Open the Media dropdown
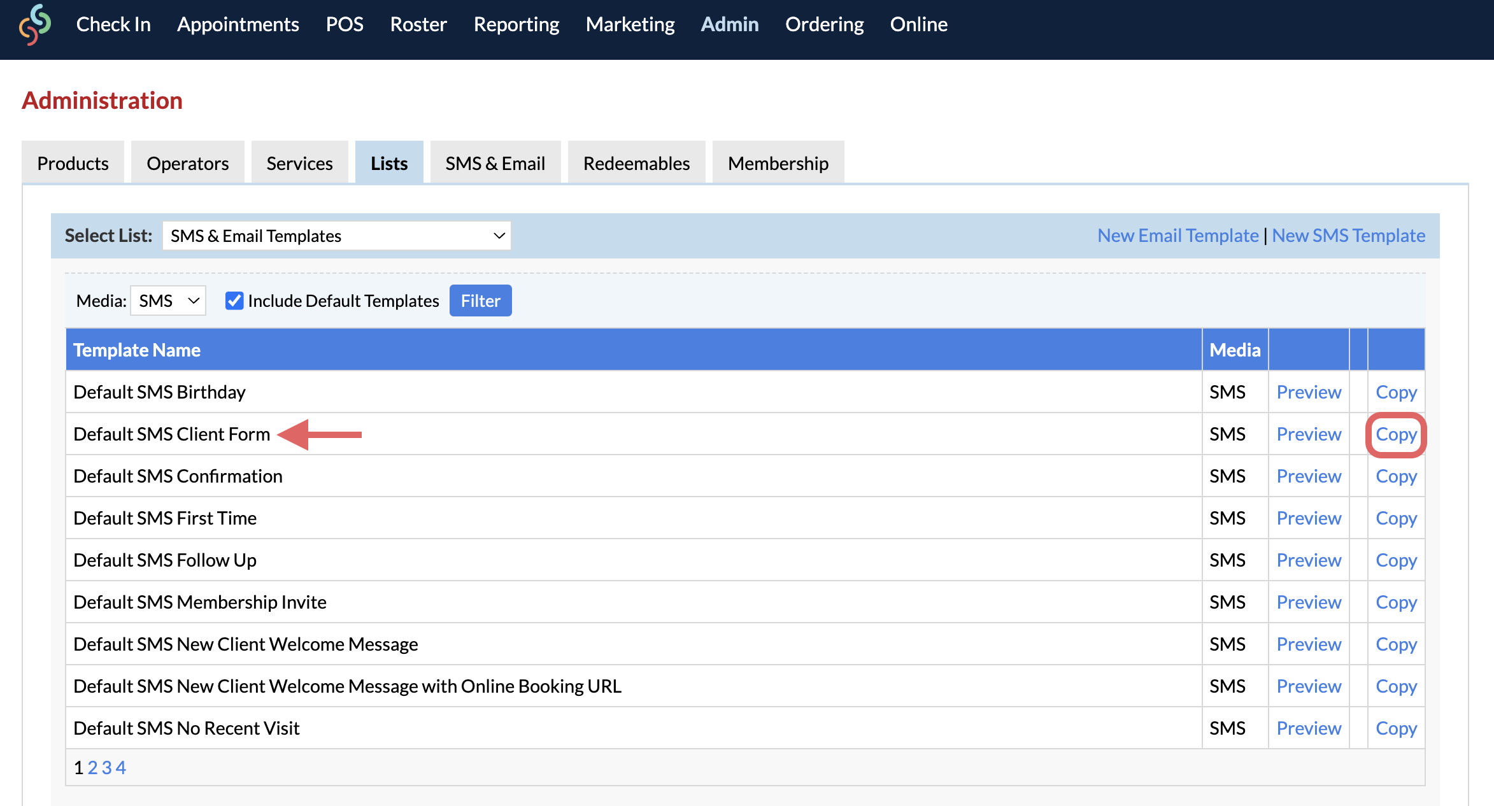The image size is (1494, 806). point(167,300)
